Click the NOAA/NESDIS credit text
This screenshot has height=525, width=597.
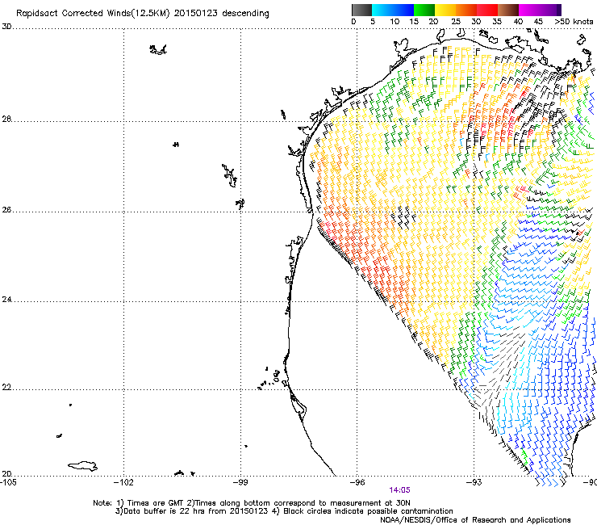tap(475, 519)
